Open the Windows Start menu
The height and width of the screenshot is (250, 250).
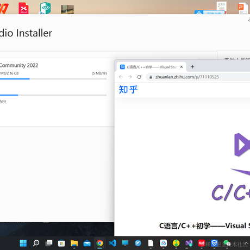tap(23, 243)
